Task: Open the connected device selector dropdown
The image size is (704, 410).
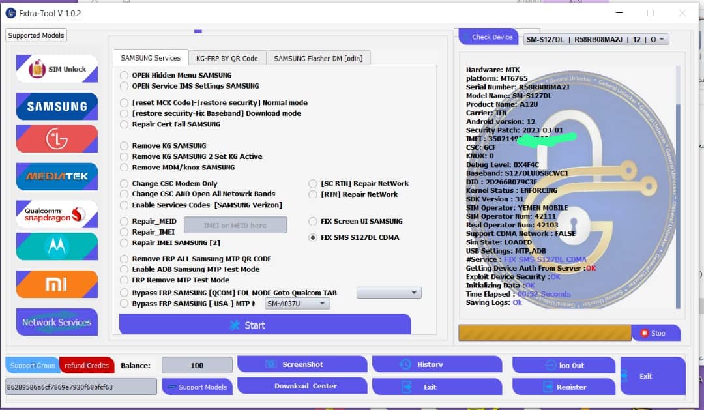Action: pyautogui.click(x=596, y=39)
